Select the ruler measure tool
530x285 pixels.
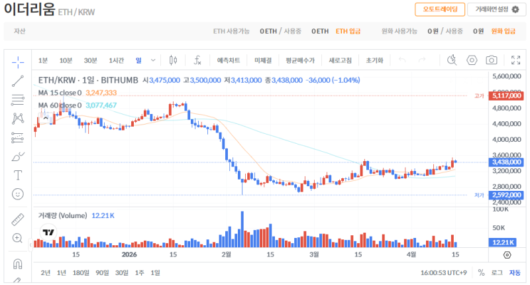(18, 219)
